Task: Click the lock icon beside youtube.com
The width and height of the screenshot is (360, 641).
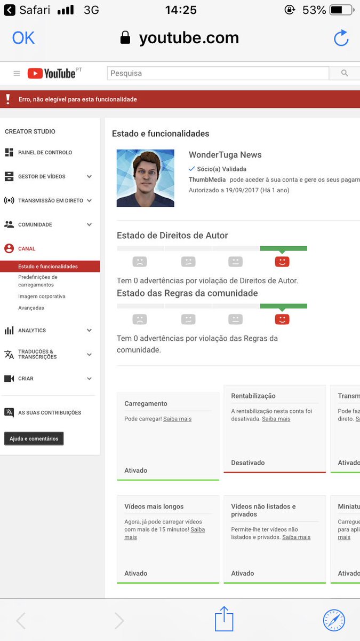Action: click(125, 38)
